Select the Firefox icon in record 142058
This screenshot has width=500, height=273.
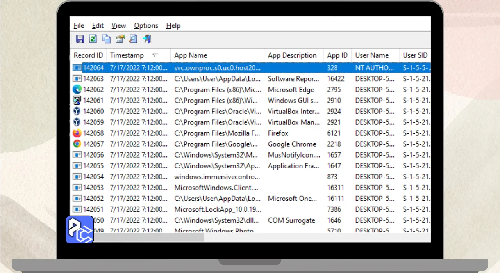(x=77, y=133)
